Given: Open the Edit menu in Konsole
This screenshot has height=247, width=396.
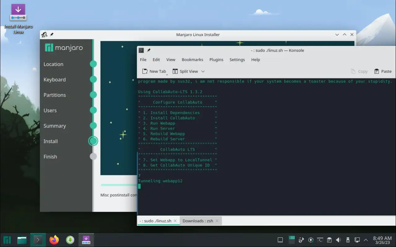Looking at the screenshot, I should point(156,60).
